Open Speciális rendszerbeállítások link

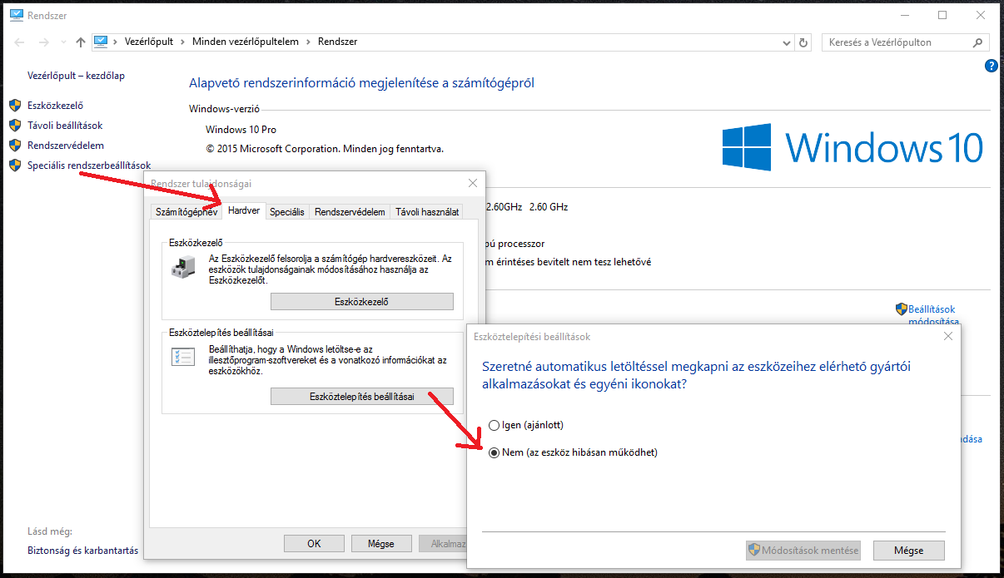coord(89,165)
